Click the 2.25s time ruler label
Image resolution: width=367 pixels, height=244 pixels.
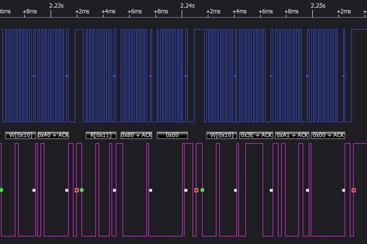[x=318, y=6]
